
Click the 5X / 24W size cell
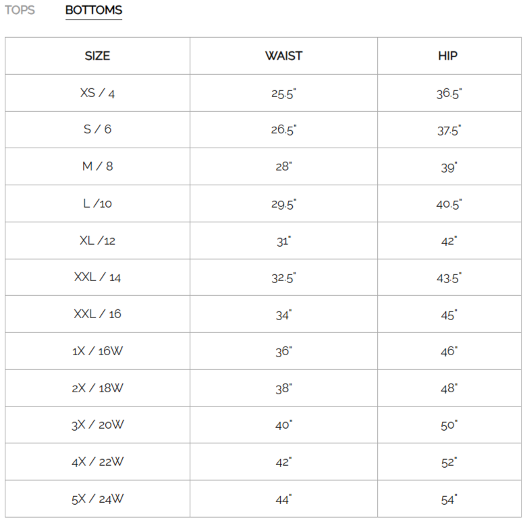97,499
